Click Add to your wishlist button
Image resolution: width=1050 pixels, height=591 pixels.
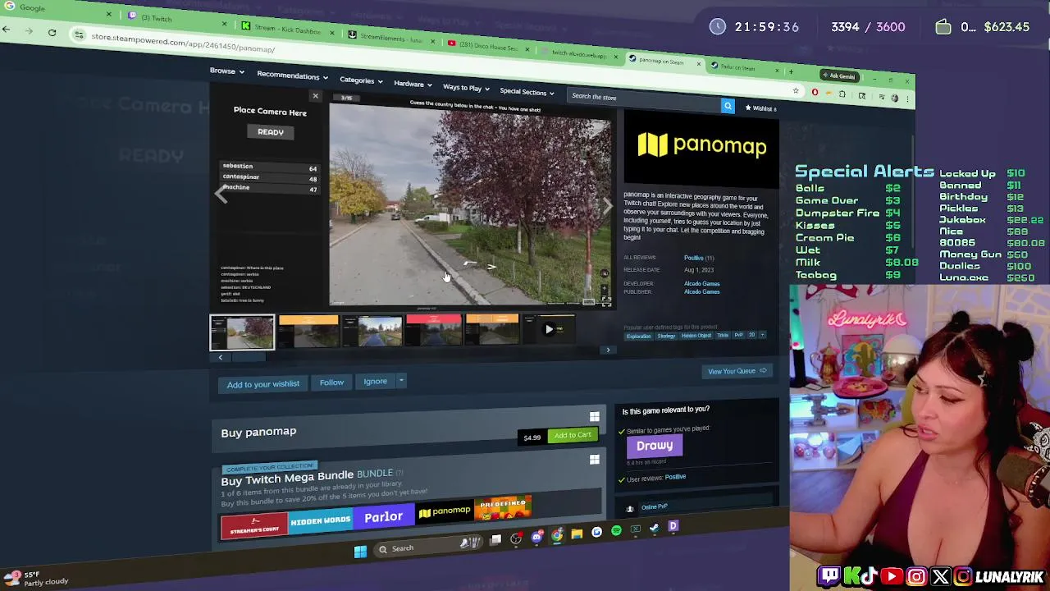(x=262, y=384)
